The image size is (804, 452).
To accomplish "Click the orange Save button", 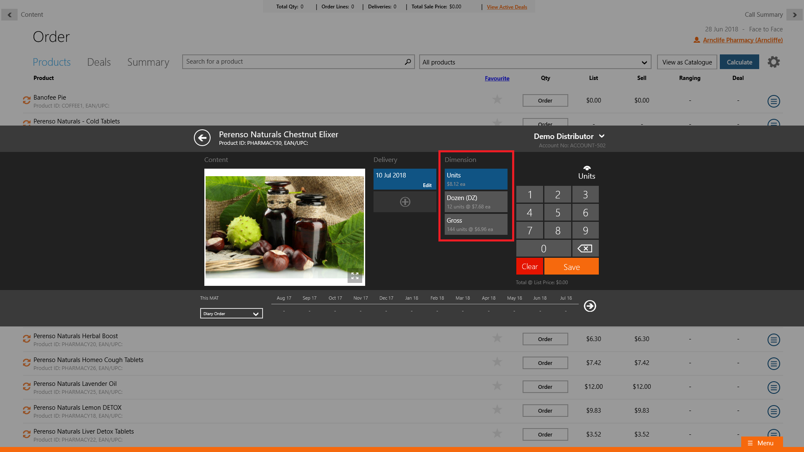I will [x=571, y=267].
